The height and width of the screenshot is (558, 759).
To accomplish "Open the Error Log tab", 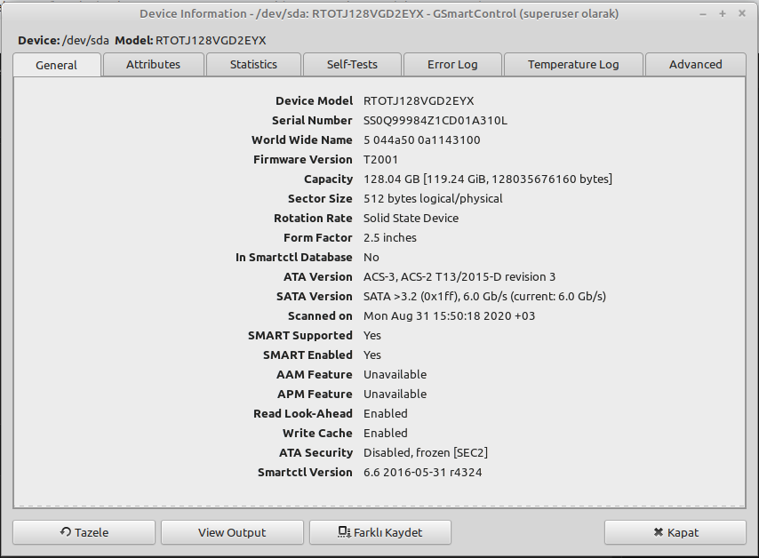I will [452, 64].
